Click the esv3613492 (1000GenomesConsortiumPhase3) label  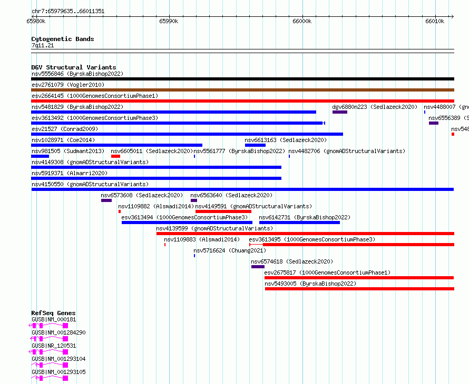click(x=95, y=118)
